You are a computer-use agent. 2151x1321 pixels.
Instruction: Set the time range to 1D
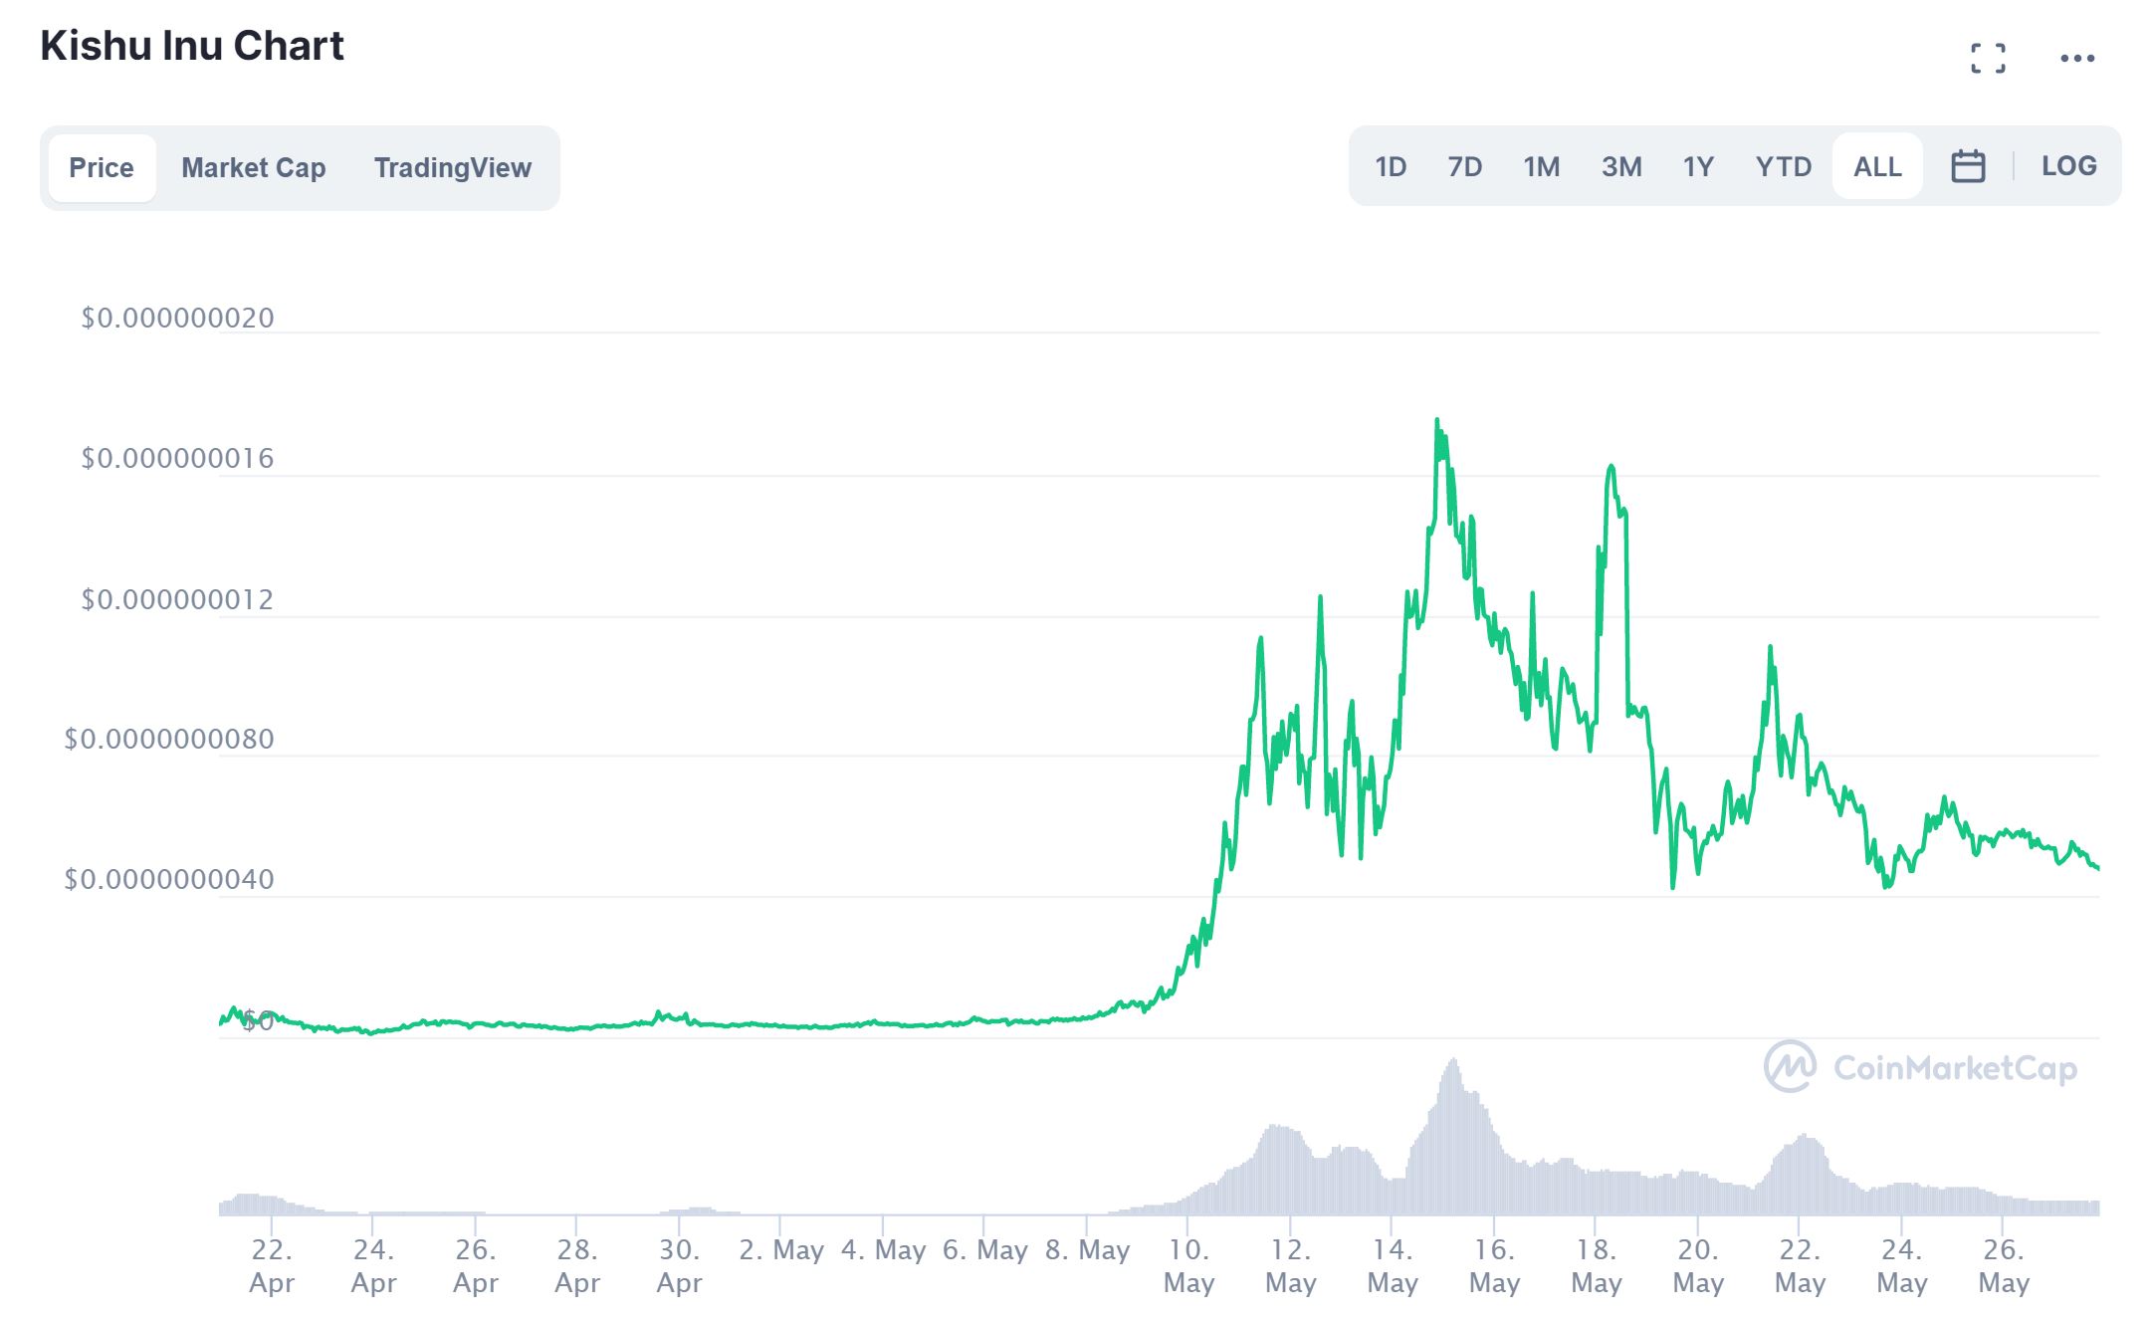click(1390, 166)
